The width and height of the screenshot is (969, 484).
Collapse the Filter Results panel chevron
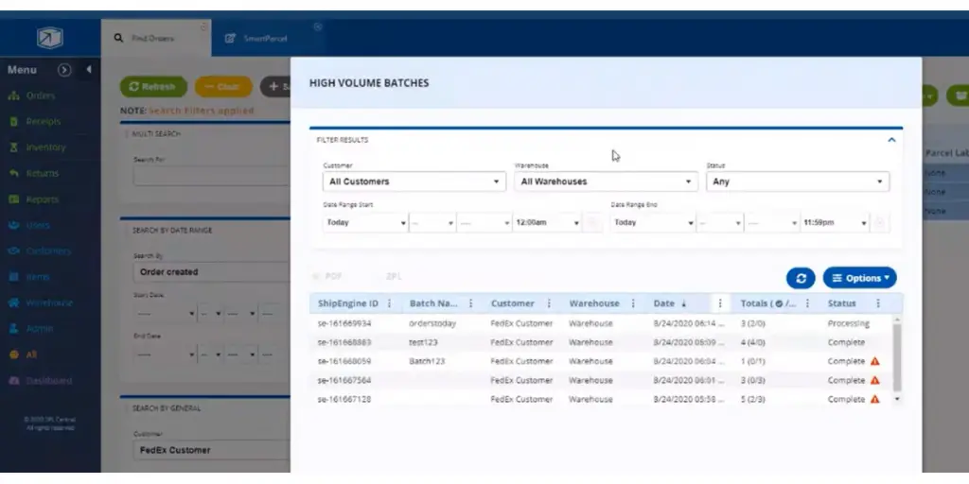[891, 140]
